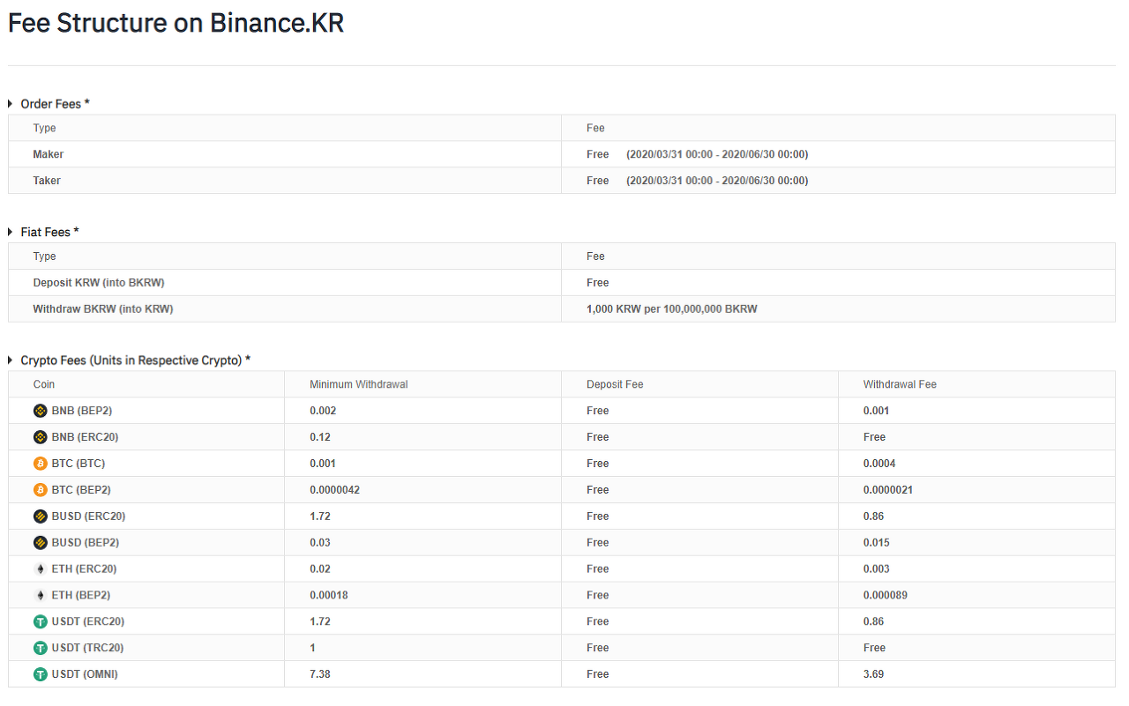Select Deposit KRW (into BKRW) label

pos(99,283)
